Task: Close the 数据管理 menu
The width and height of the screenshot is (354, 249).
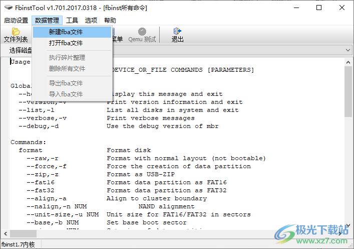Action: coord(47,21)
